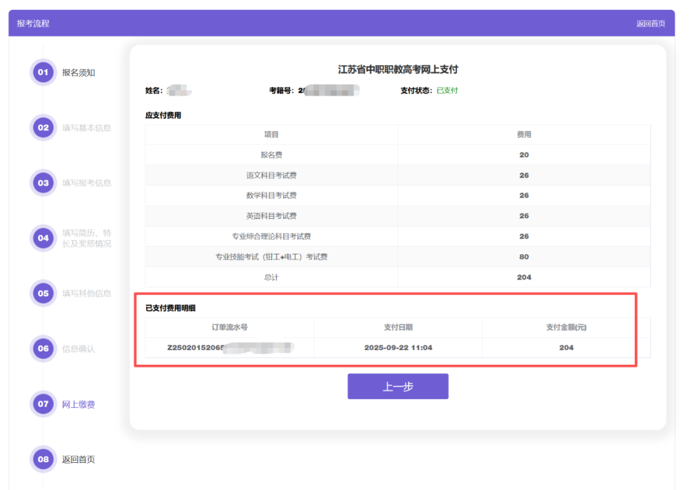Click the order number starting Z25020152065
Screen dimensions: 698x490
click(x=229, y=347)
